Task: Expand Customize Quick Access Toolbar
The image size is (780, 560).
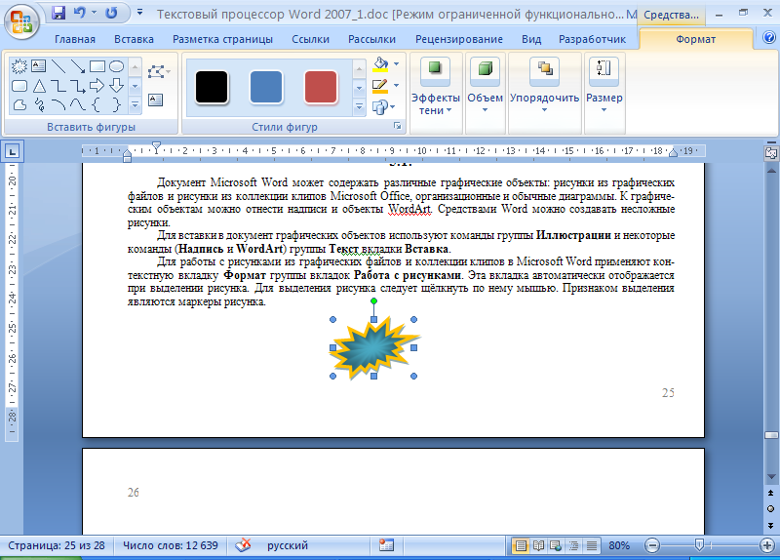Action: (139, 13)
